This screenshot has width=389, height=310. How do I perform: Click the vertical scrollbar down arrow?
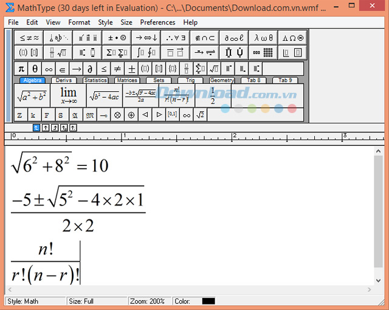coord(378,280)
